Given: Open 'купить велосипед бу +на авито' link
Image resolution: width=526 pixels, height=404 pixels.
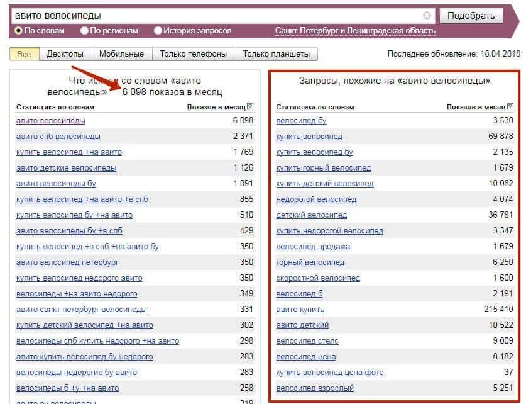Looking at the screenshot, I should [75, 215].
